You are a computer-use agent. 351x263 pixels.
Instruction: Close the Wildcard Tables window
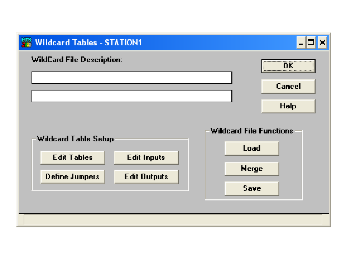coord(322,43)
